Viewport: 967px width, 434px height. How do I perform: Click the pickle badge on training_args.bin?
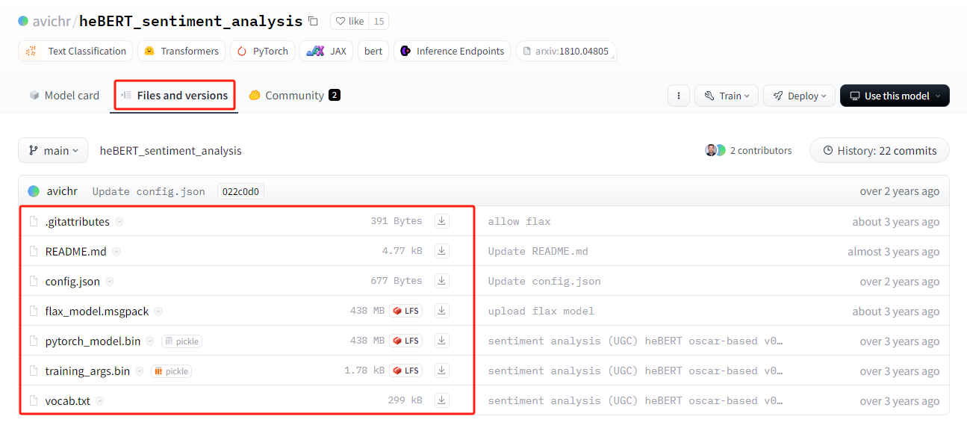tap(171, 371)
